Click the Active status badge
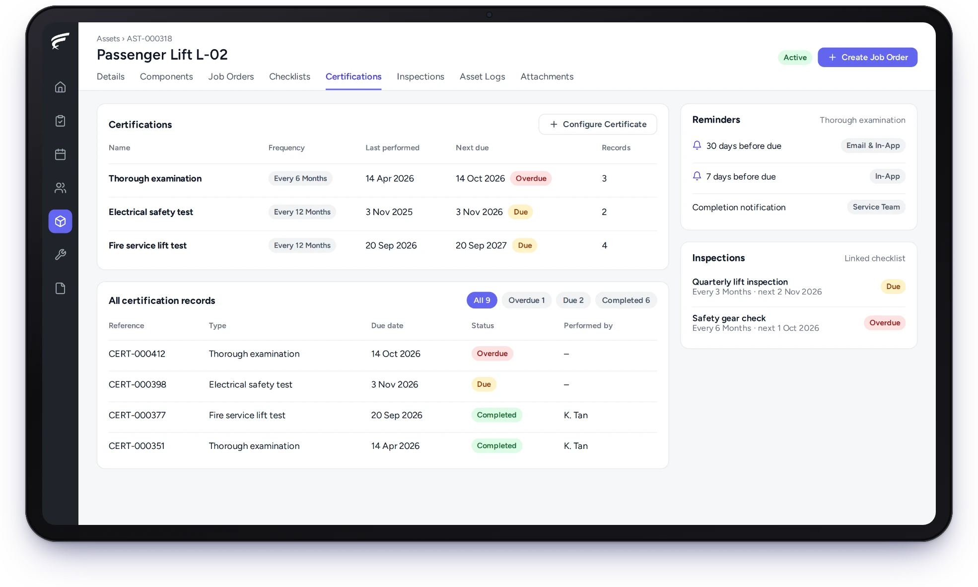This screenshot has height=587, width=978. pos(795,58)
